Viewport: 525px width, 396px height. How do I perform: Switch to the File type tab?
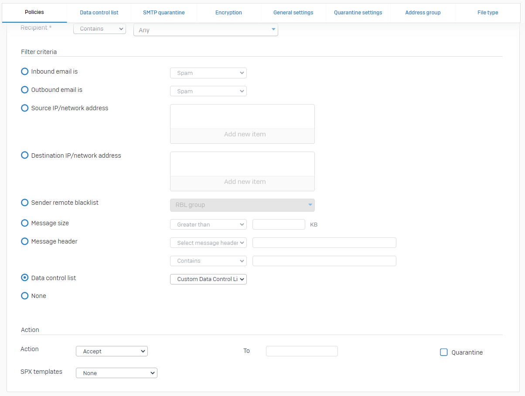[487, 13]
